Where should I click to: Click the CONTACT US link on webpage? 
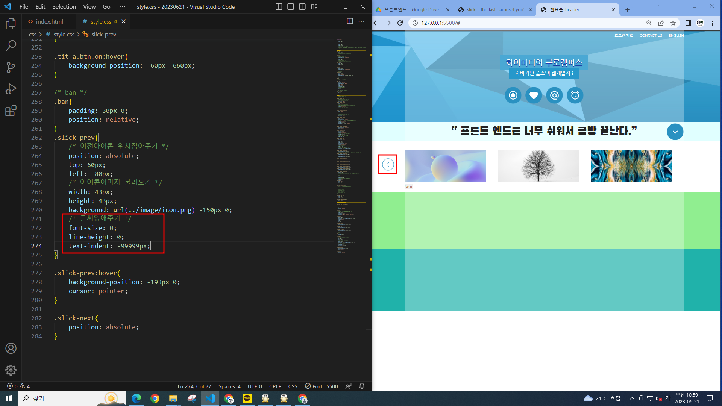pos(651,35)
